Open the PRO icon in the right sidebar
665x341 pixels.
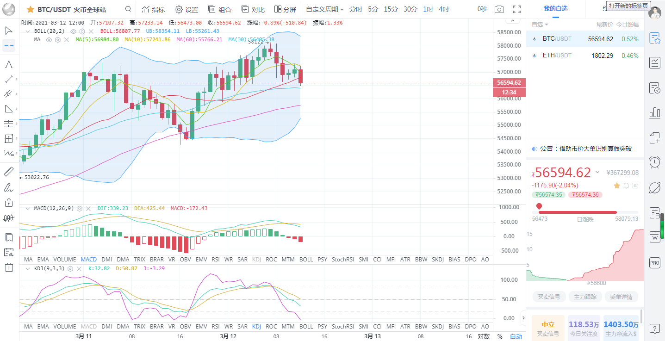click(x=655, y=263)
